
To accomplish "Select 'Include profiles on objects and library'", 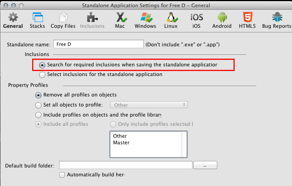I will coord(38,115).
